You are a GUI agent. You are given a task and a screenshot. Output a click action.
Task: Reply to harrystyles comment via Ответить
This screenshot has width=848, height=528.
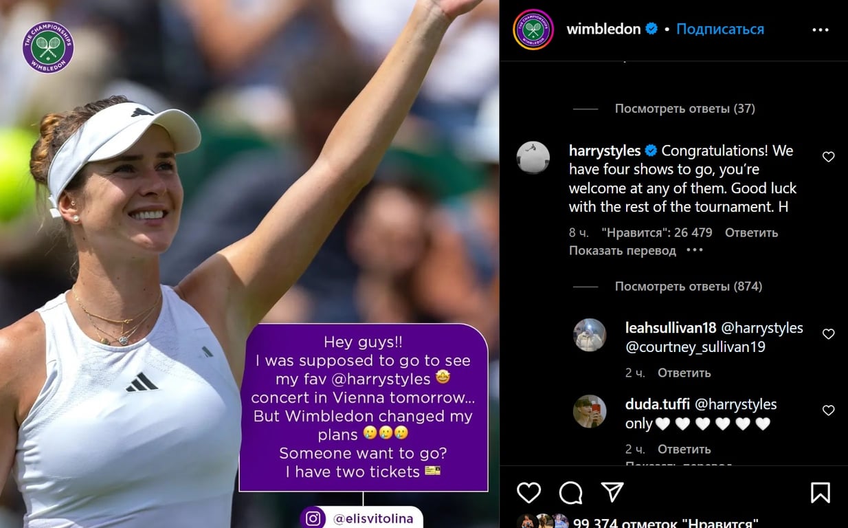pos(751,232)
